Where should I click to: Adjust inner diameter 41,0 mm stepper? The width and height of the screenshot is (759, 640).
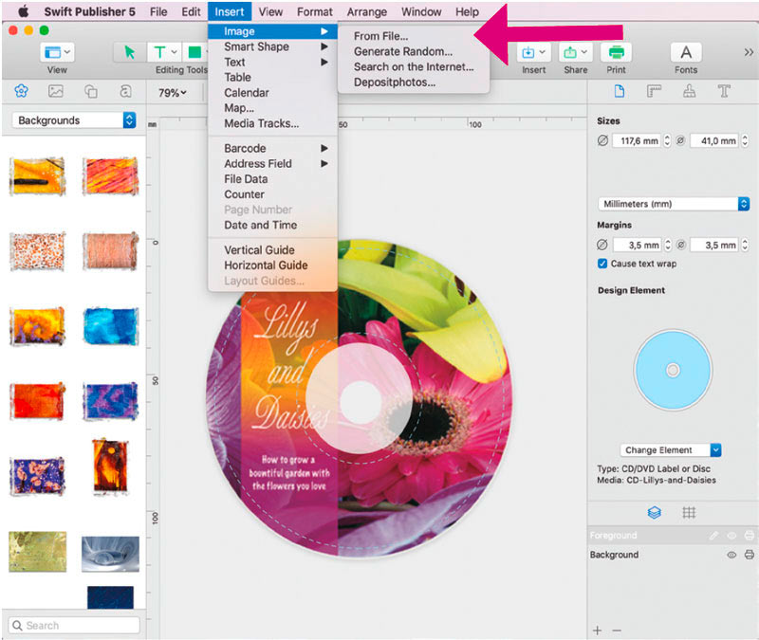pyautogui.click(x=745, y=140)
